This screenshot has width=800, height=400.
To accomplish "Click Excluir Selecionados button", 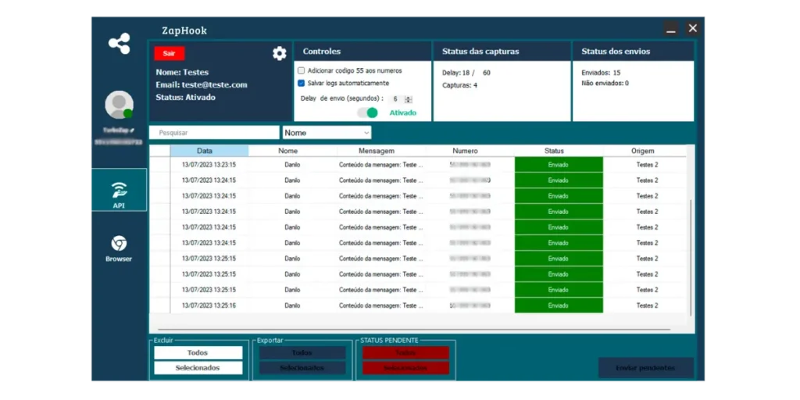I will tap(198, 368).
